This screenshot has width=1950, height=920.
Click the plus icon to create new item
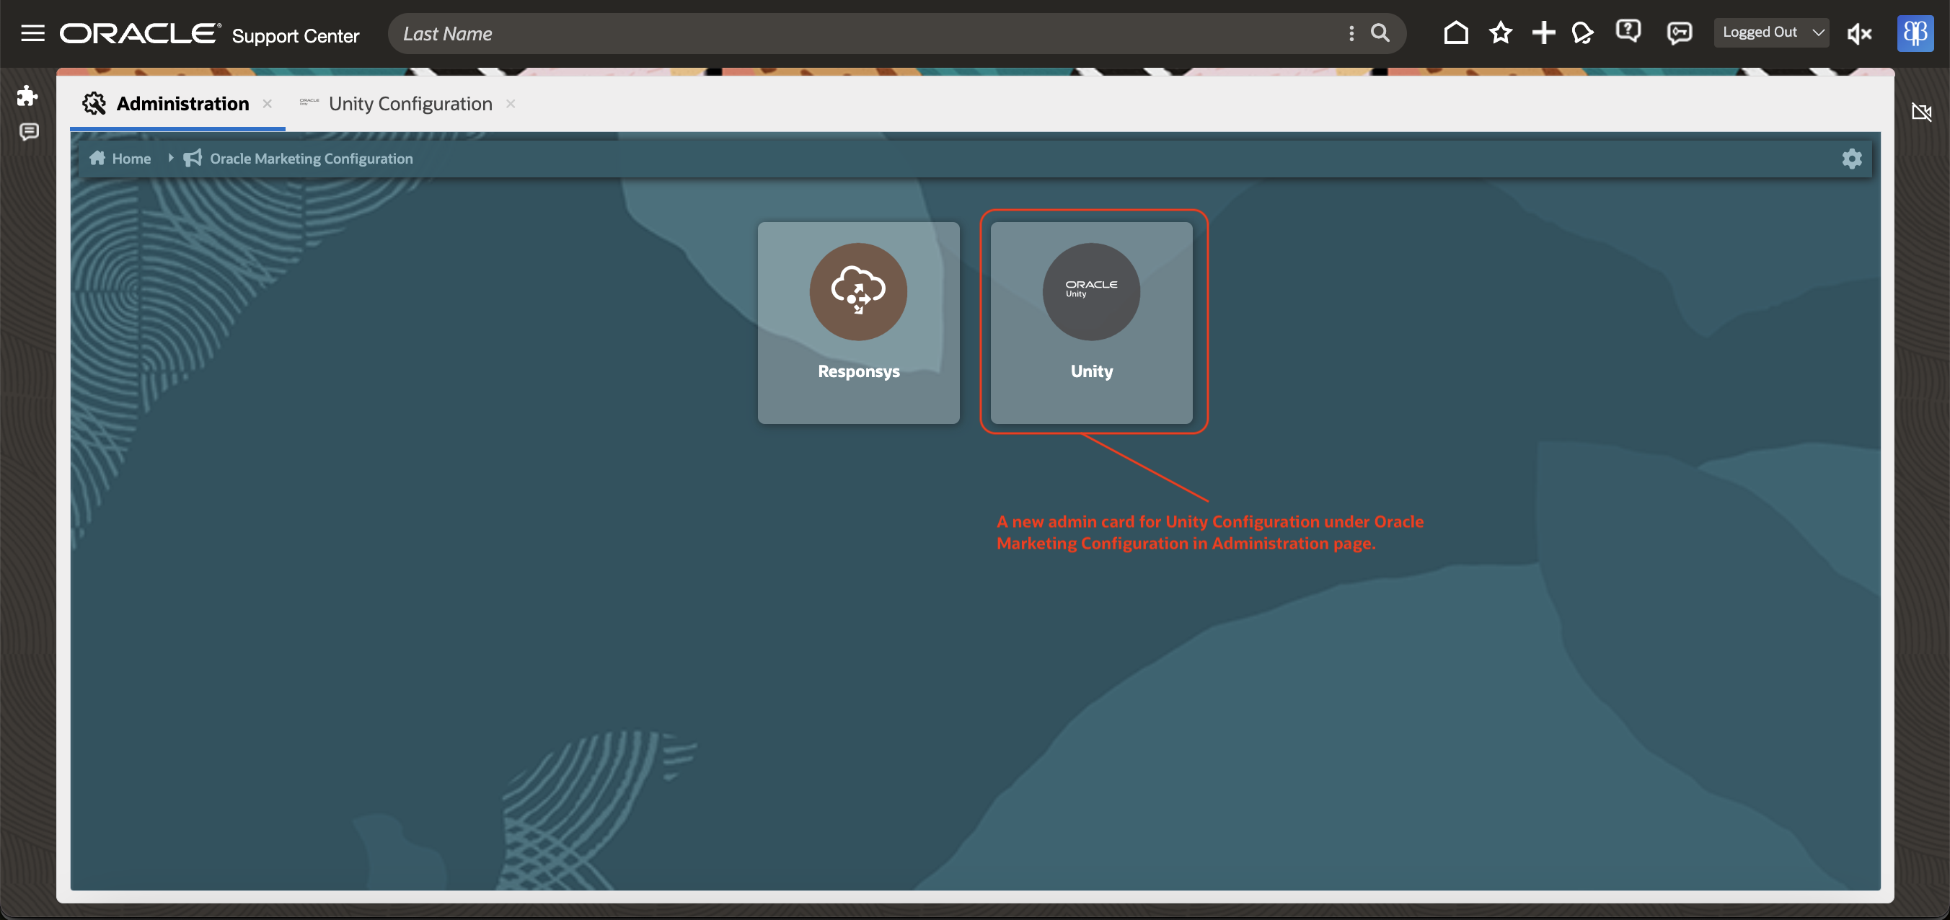pos(1543,32)
